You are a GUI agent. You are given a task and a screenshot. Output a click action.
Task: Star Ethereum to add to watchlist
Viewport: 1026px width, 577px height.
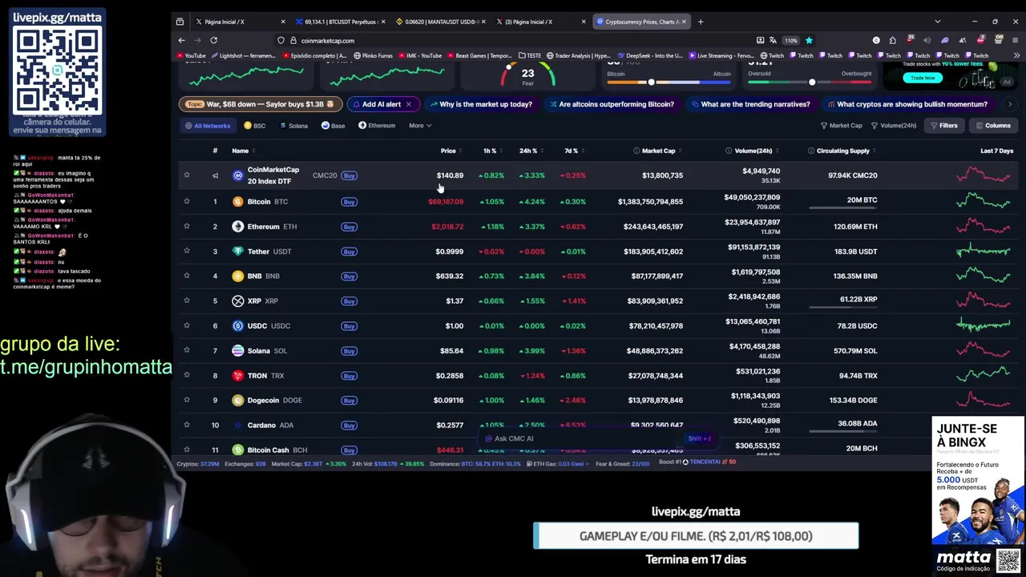tap(187, 226)
